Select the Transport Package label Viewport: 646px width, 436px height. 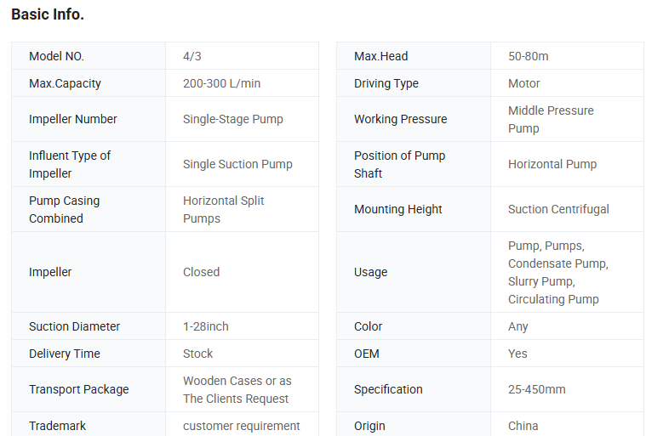79,389
